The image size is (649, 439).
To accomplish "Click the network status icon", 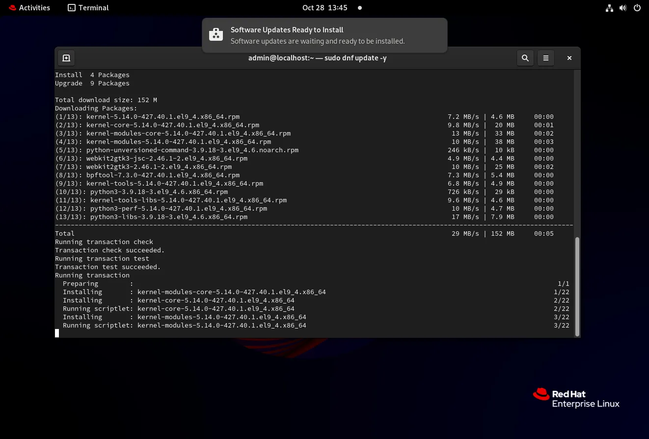I will (609, 8).
